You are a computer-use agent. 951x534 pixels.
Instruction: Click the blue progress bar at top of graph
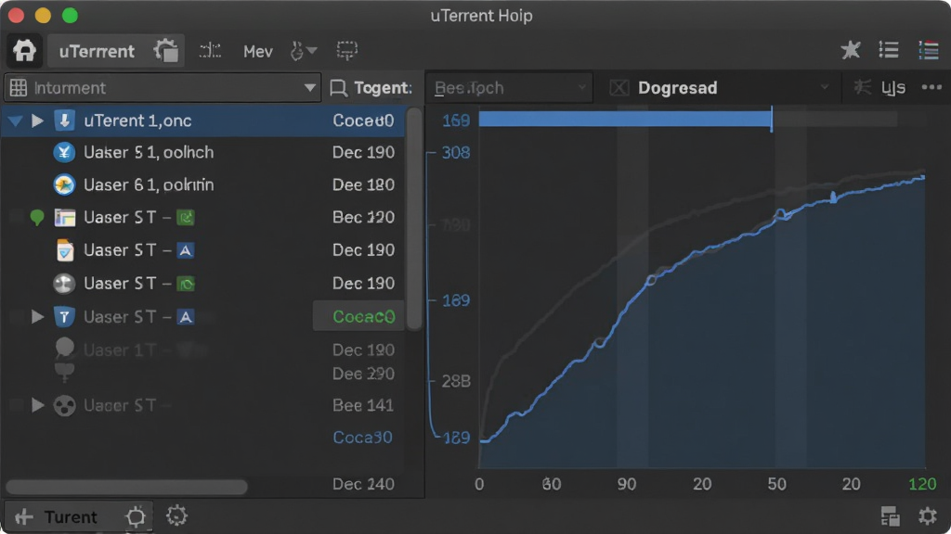[625, 120]
